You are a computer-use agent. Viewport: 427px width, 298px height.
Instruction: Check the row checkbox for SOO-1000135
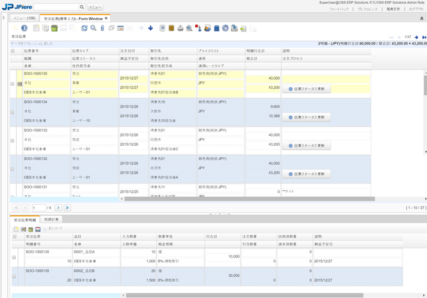(x=13, y=84)
